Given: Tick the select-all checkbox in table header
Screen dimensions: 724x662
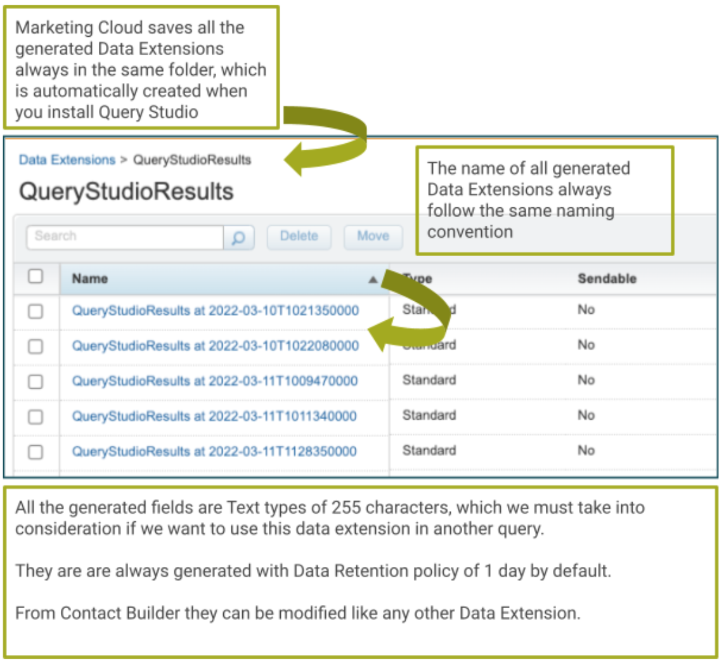Looking at the screenshot, I should [36, 276].
